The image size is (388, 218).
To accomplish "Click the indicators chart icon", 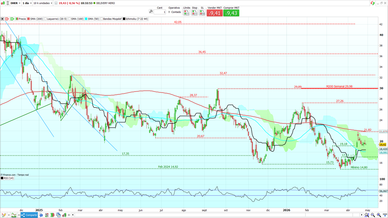I will pos(14,215).
